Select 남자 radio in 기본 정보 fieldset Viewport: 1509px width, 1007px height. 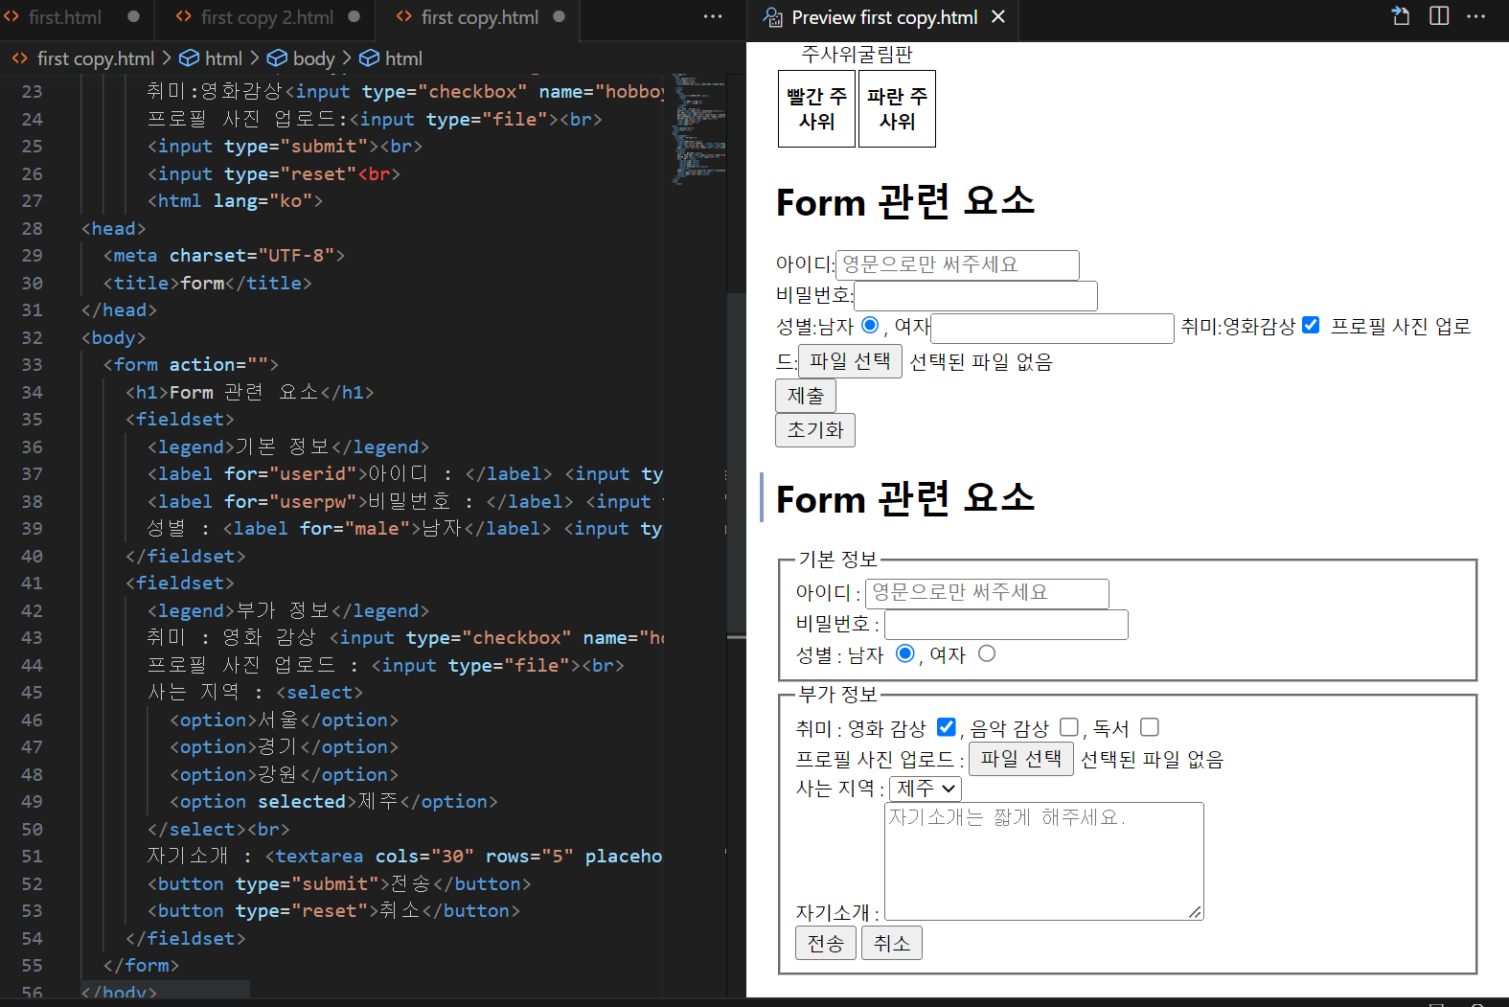click(904, 653)
